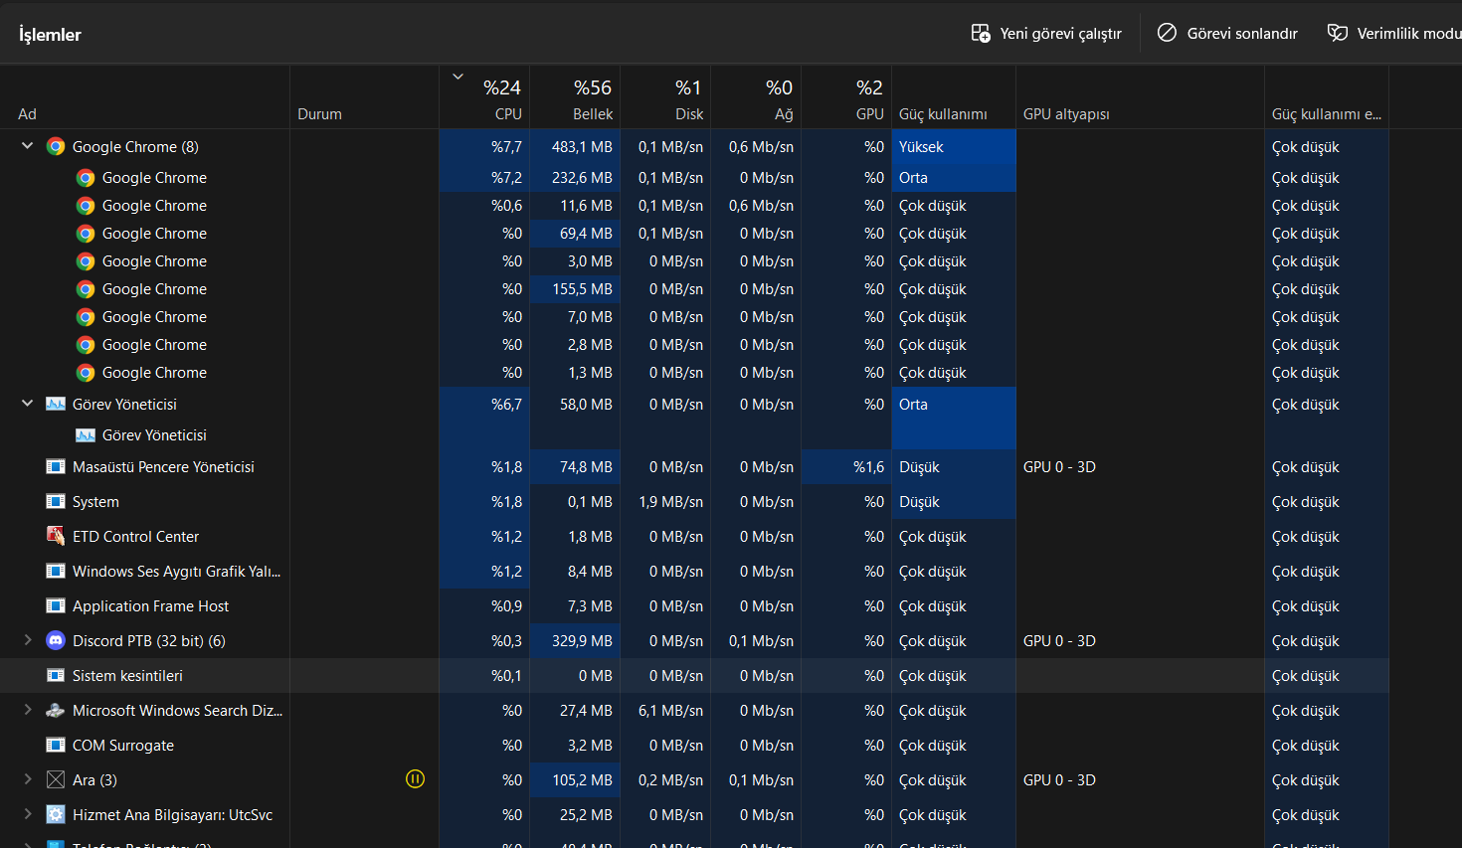Viewport: 1462px width, 848px height.
Task: Sort by the Güç kullanımı column header
Action: click(954, 97)
